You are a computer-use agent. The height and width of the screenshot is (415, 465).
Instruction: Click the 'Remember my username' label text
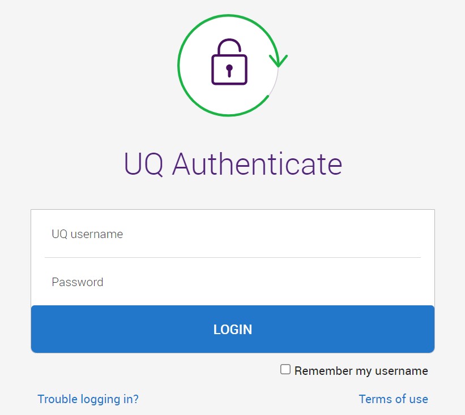(x=361, y=371)
